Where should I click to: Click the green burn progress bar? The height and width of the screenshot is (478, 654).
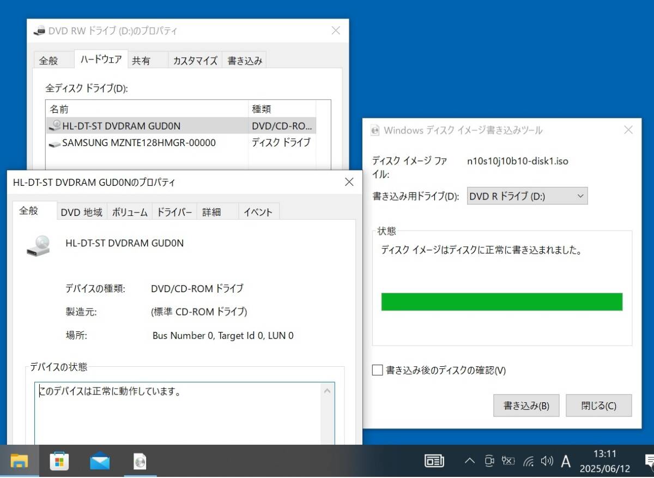coord(501,301)
